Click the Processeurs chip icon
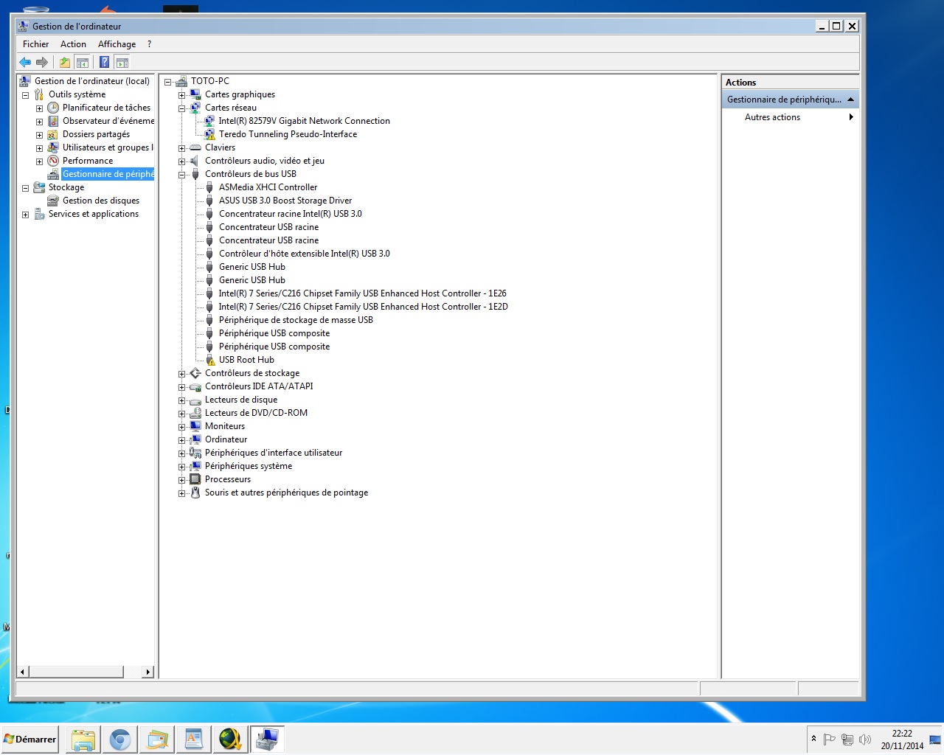The height and width of the screenshot is (755, 944). coord(195,479)
